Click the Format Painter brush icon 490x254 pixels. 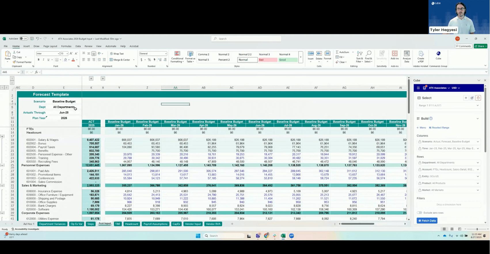14,62
